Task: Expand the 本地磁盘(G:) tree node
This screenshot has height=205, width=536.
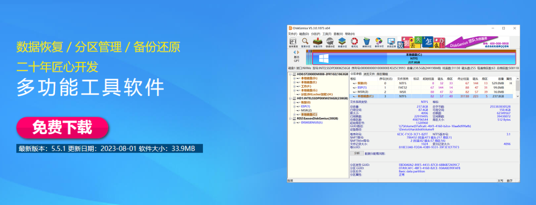Action: pyautogui.click(x=294, y=90)
